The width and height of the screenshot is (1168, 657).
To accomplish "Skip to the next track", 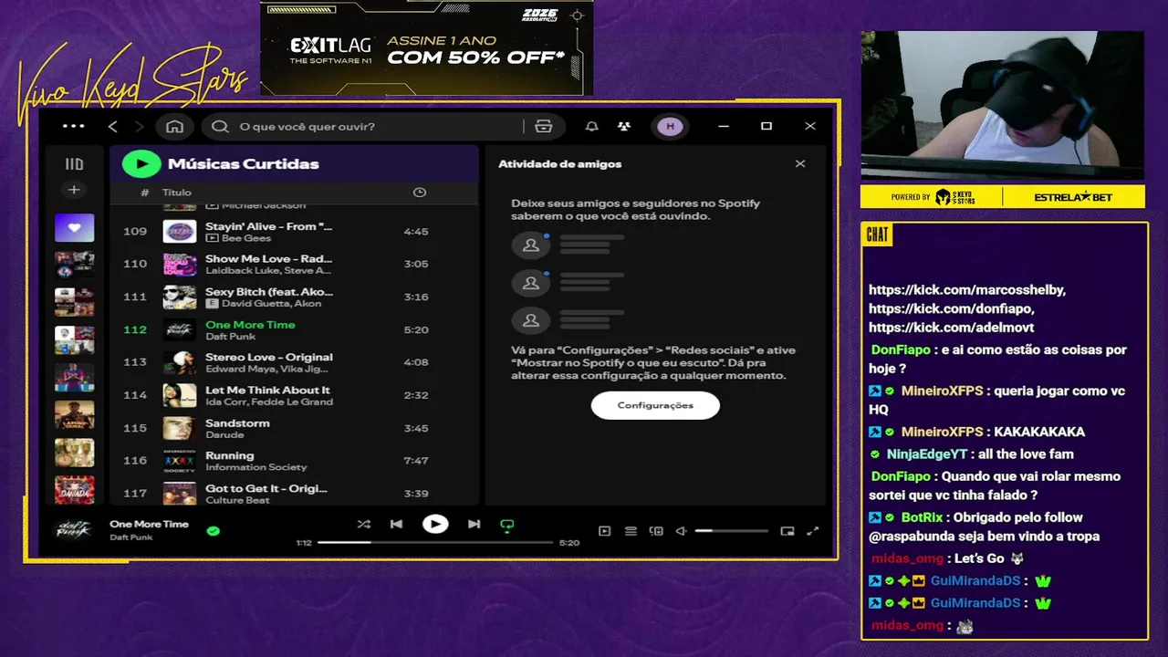I will pos(474,525).
